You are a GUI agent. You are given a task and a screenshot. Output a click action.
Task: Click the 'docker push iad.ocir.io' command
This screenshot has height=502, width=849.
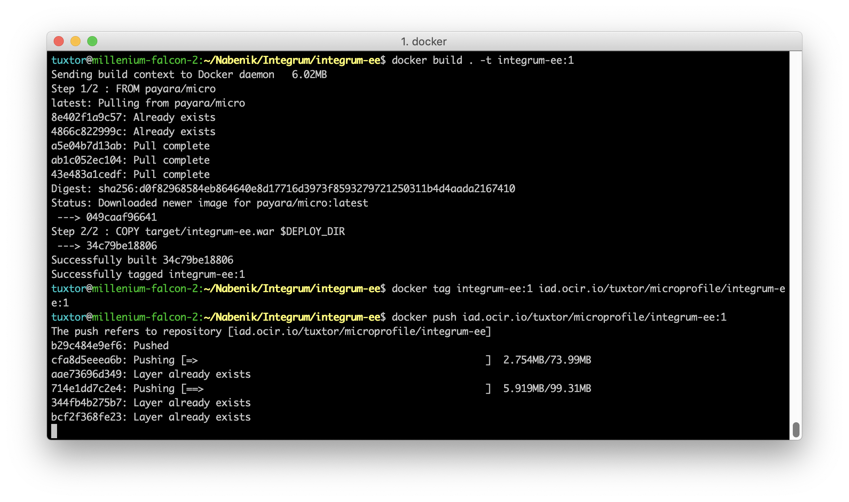click(x=559, y=317)
